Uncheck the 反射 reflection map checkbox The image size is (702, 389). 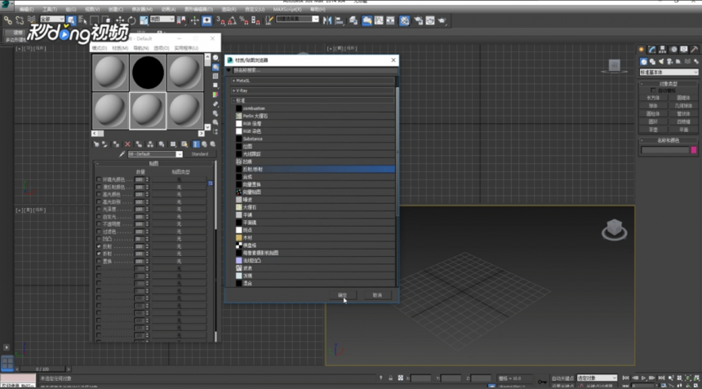pos(99,246)
